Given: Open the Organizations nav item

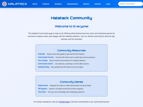Looking at the screenshot, I should tap(73, 4).
